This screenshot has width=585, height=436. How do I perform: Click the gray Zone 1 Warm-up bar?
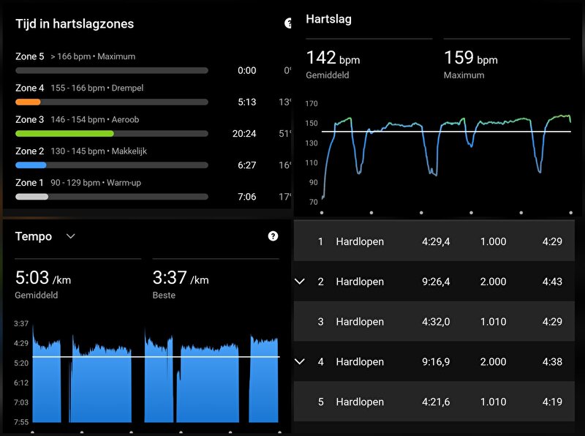(x=31, y=197)
